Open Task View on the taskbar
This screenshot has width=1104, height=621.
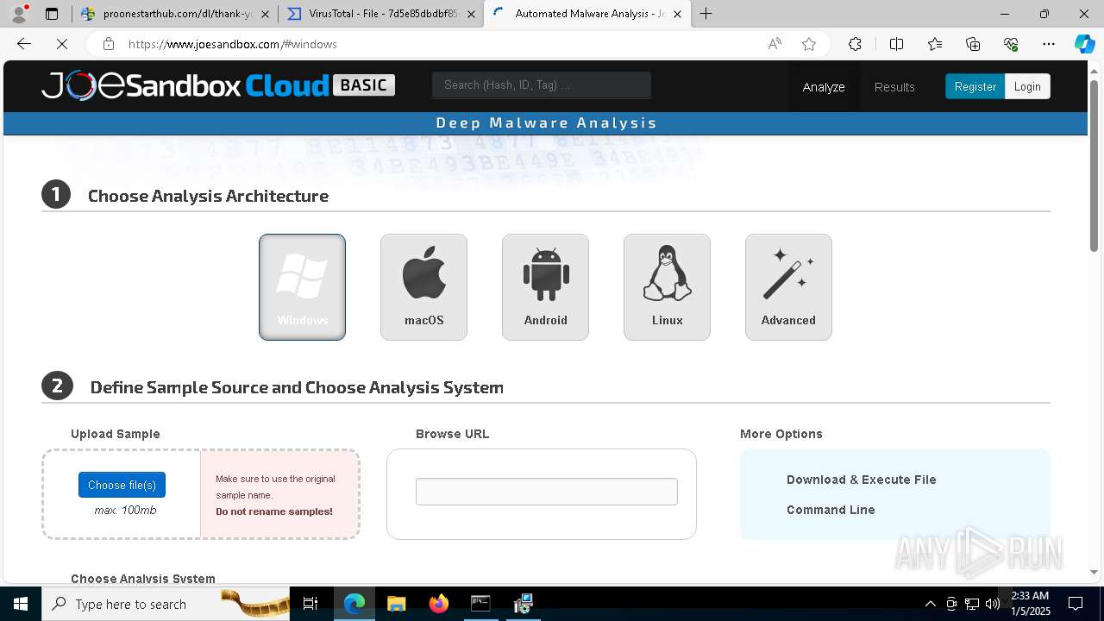(310, 604)
